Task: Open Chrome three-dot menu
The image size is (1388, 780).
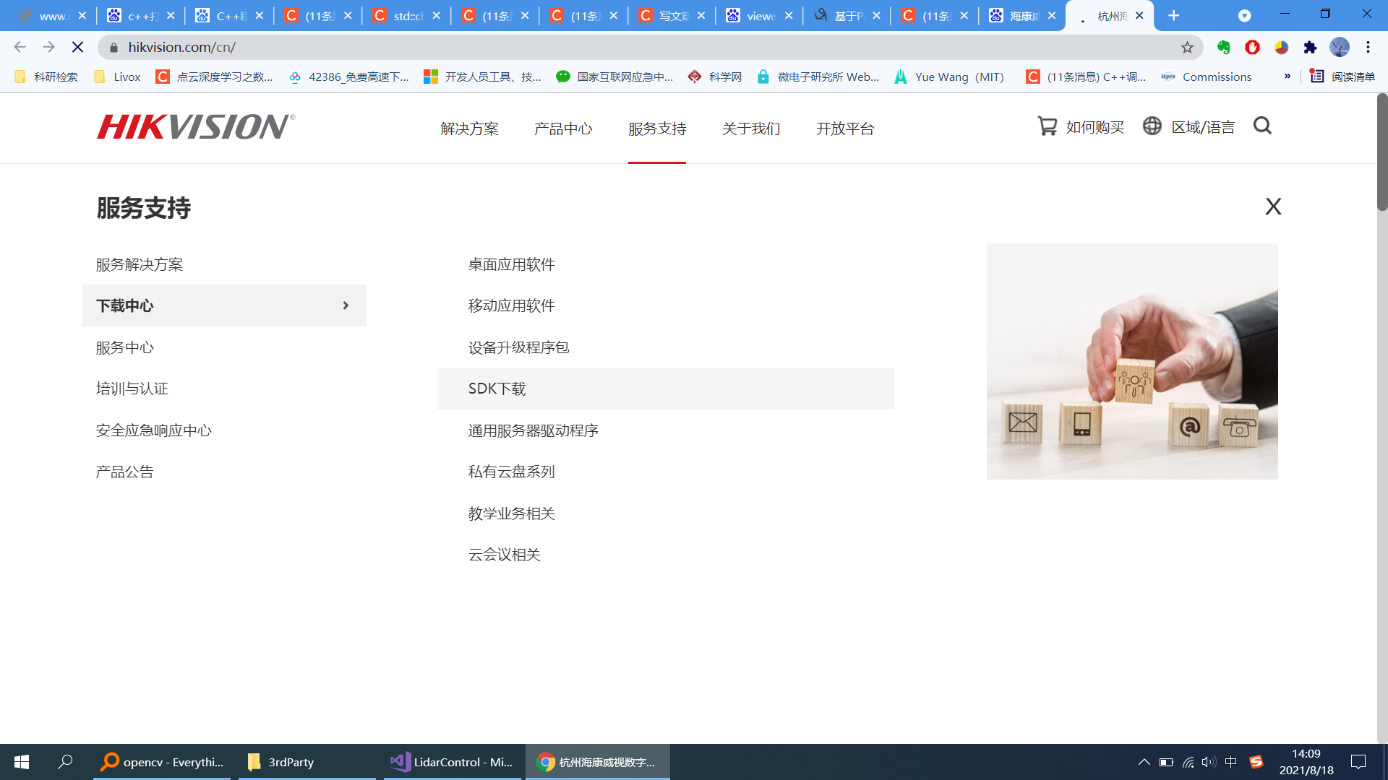Action: [1368, 48]
